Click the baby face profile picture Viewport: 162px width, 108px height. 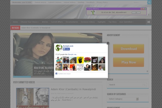tap(94, 67)
